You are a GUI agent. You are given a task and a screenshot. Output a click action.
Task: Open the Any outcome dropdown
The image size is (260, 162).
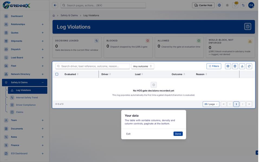coord(143,66)
